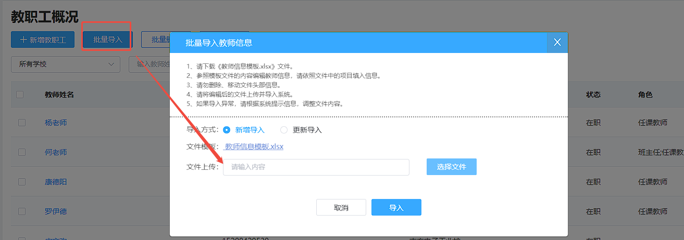Image resolution: width=684 pixels, height=240 pixels.
Task: Click the 角色 column header
Action: tap(645, 95)
